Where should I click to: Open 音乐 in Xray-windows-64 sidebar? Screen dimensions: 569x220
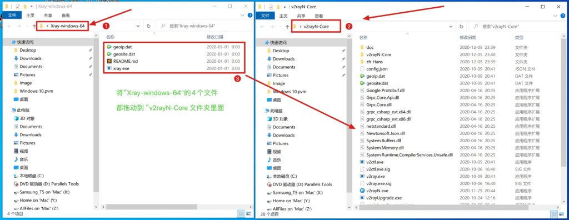click(24, 159)
